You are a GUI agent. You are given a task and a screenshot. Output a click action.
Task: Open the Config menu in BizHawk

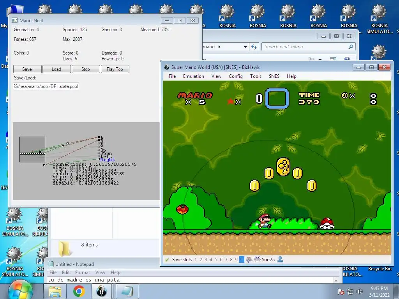coord(236,76)
